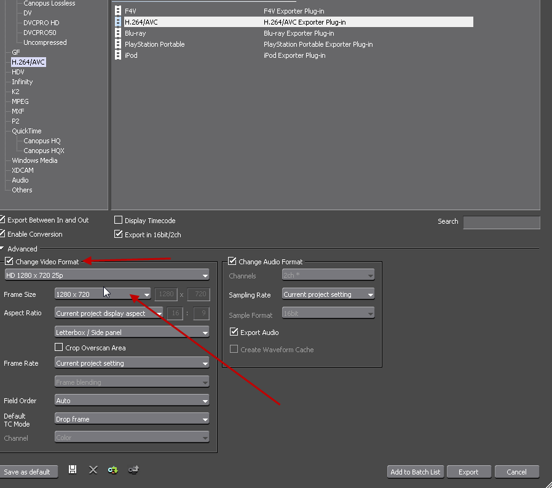The width and height of the screenshot is (552, 488).
Task: Click the film icon beside PlayStation Portable
Action: tap(118, 44)
